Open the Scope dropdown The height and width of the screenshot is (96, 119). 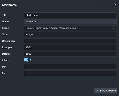click(x=70, y=28)
